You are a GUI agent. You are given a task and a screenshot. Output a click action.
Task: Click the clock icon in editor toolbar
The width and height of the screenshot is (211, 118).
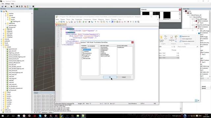22,7
